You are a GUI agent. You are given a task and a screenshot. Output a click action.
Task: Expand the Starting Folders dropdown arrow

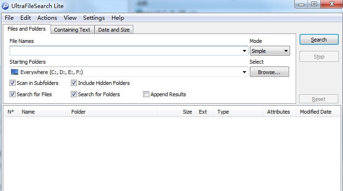click(244, 72)
